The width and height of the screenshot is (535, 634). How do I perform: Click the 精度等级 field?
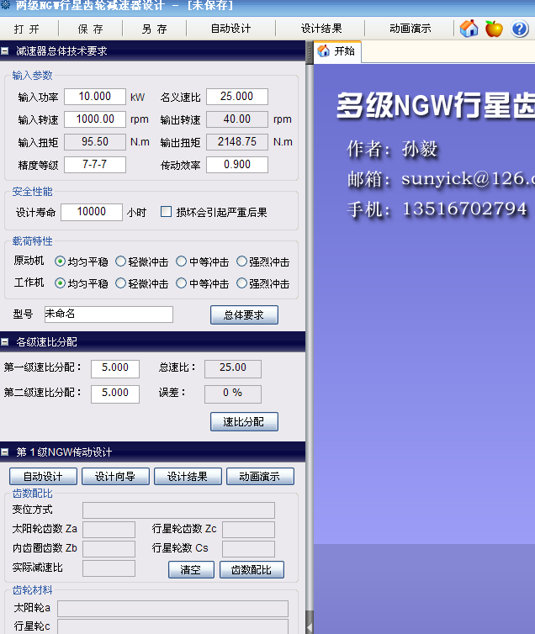[x=95, y=165]
